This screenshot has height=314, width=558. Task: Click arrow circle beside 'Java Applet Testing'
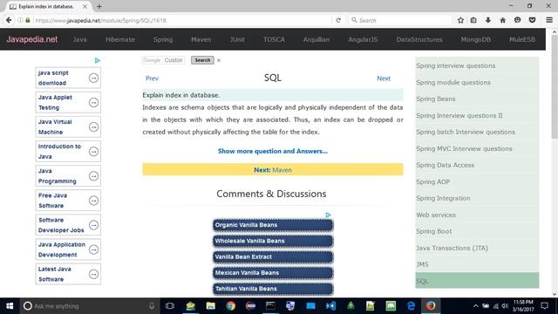tap(93, 103)
